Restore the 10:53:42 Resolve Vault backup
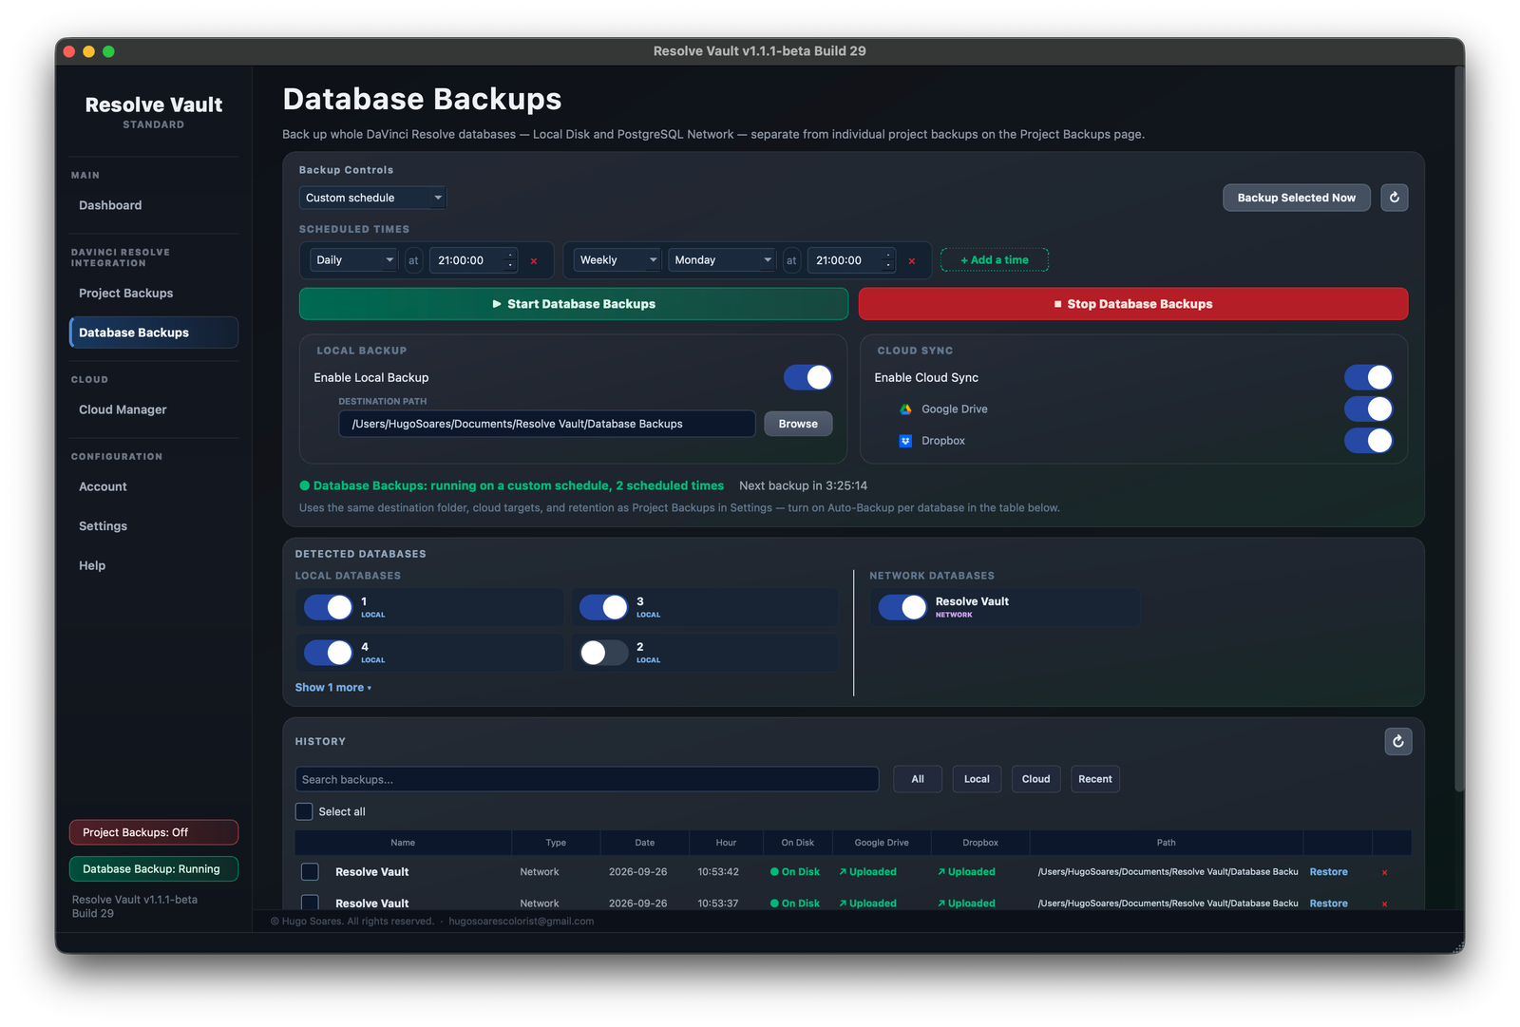The height and width of the screenshot is (1027, 1520). (1328, 872)
